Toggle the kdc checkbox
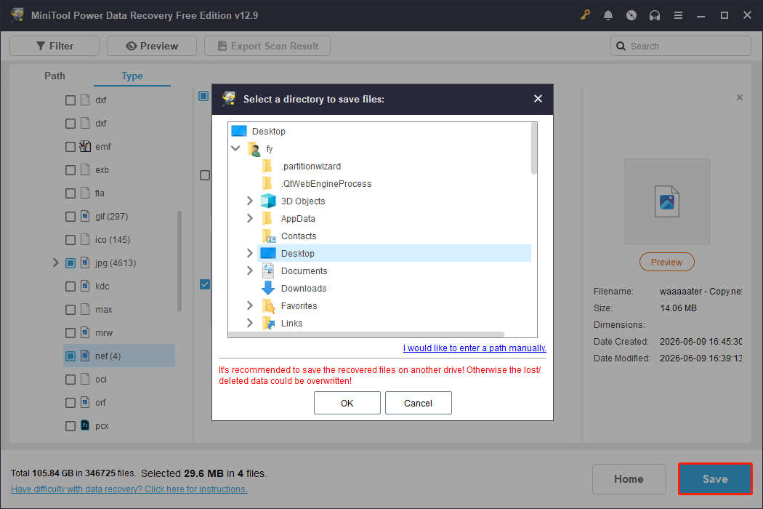Screen dimensions: 763x509 pyautogui.click(x=70, y=286)
